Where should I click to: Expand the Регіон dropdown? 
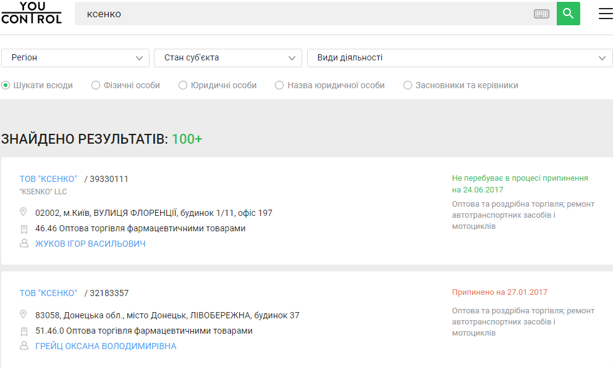[x=75, y=57]
